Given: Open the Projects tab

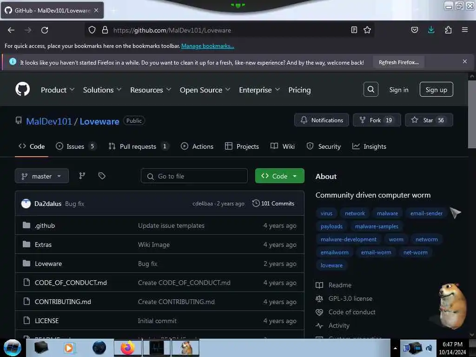Looking at the screenshot, I should [x=242, y=146].
